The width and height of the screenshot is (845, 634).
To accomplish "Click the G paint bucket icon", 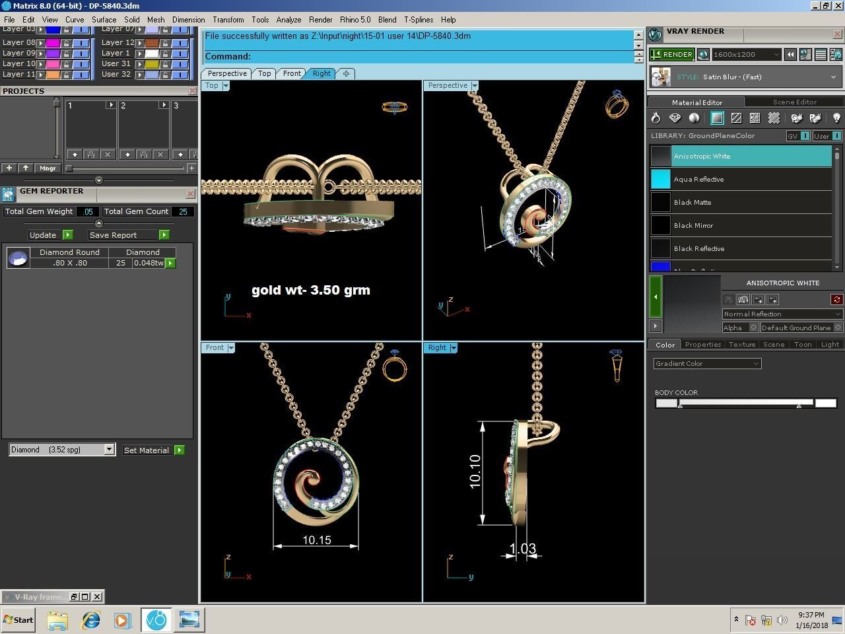I will point(797,118).
